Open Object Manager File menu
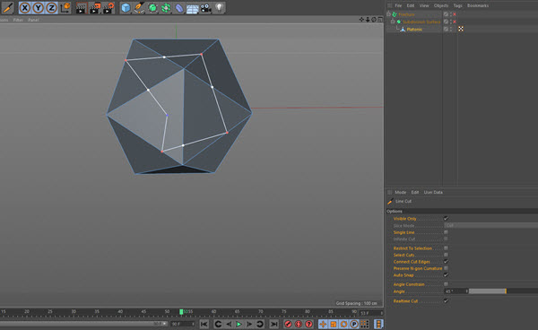The height and width of the screenshot is (330, 538). [398, 5]
